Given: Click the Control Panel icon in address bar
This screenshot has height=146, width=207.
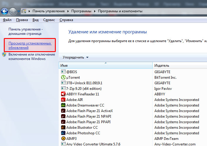Looking at the screenshot, I should click(x=24, y=11).
